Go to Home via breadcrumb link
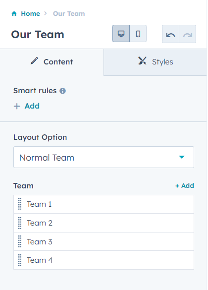 (30, 14)
